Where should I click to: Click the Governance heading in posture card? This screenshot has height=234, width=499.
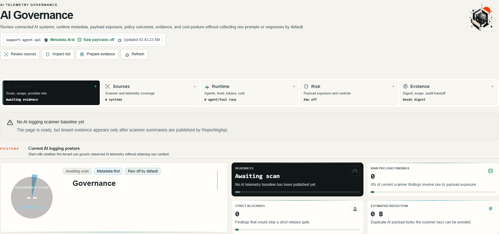coord(94,183)
